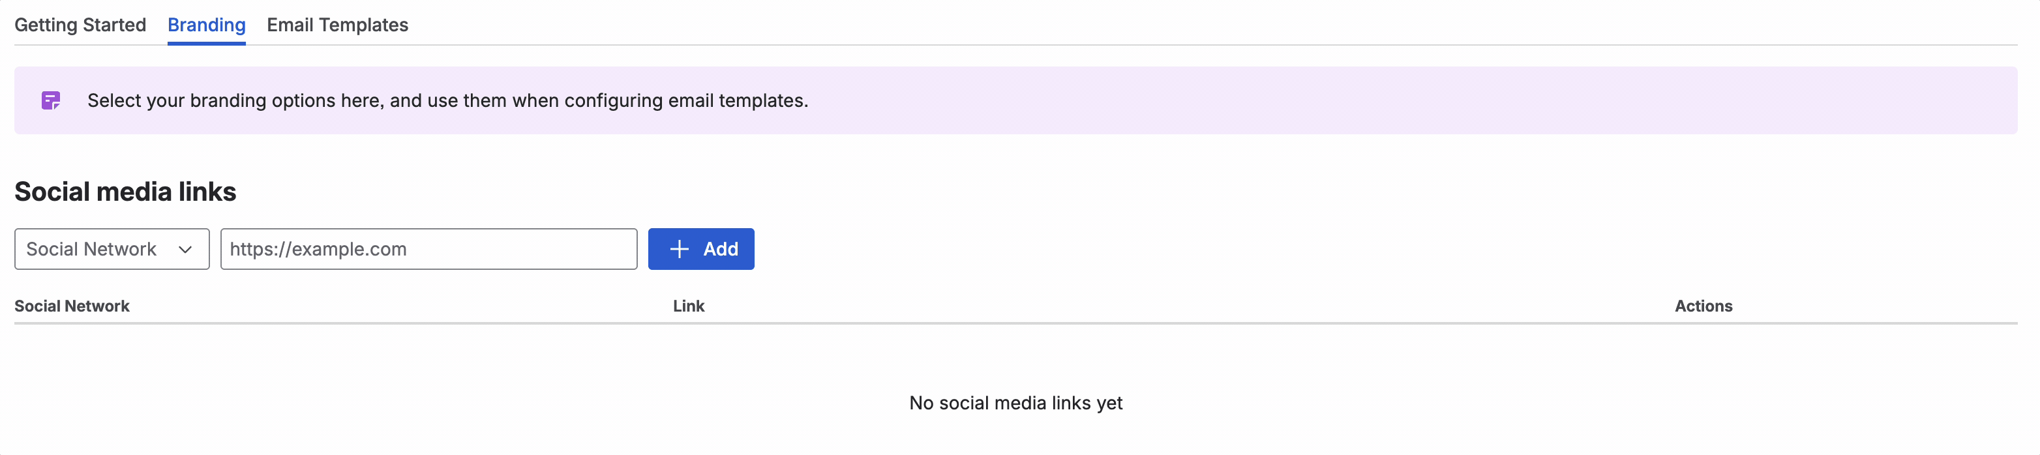Click the No social media links yet message
This screenshot has height=455, width=2040.
click(1016, 403)
